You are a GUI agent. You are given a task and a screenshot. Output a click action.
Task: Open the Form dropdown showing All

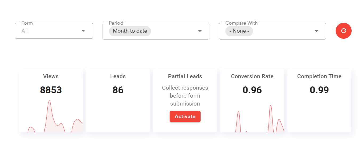(x=54, y=31)
